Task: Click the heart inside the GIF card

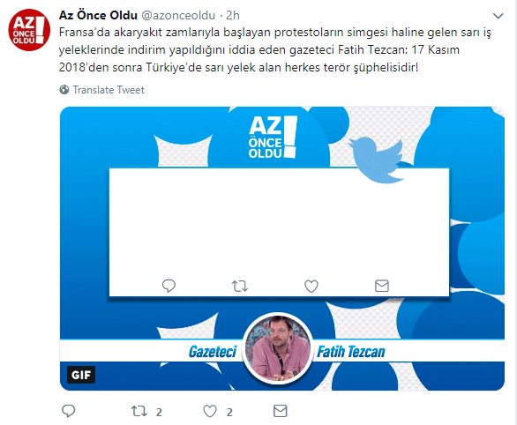Action: tap(311, 286)
